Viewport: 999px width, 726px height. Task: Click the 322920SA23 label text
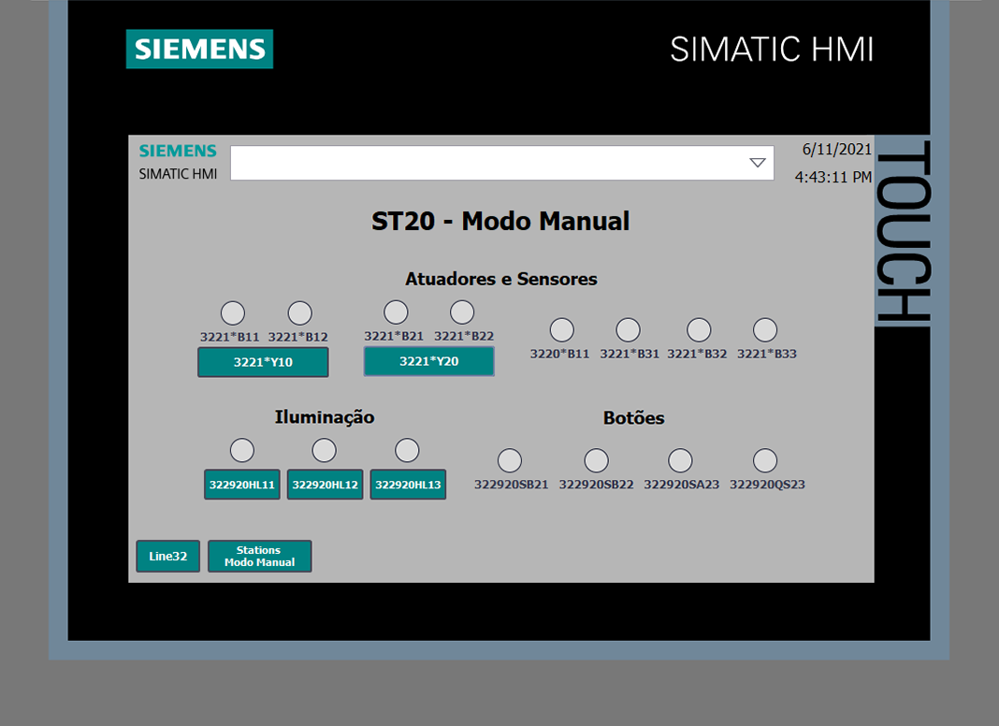pyautogui.click(x=682, y=485)
